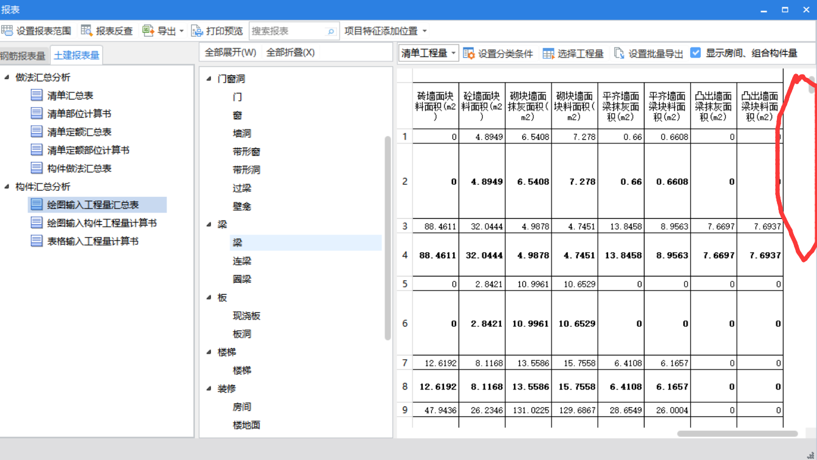The height and width of the screenshot is (460, 817).
Task: Open 绘图输入工程量汇总表 report
Action: [x=93, y=205]
